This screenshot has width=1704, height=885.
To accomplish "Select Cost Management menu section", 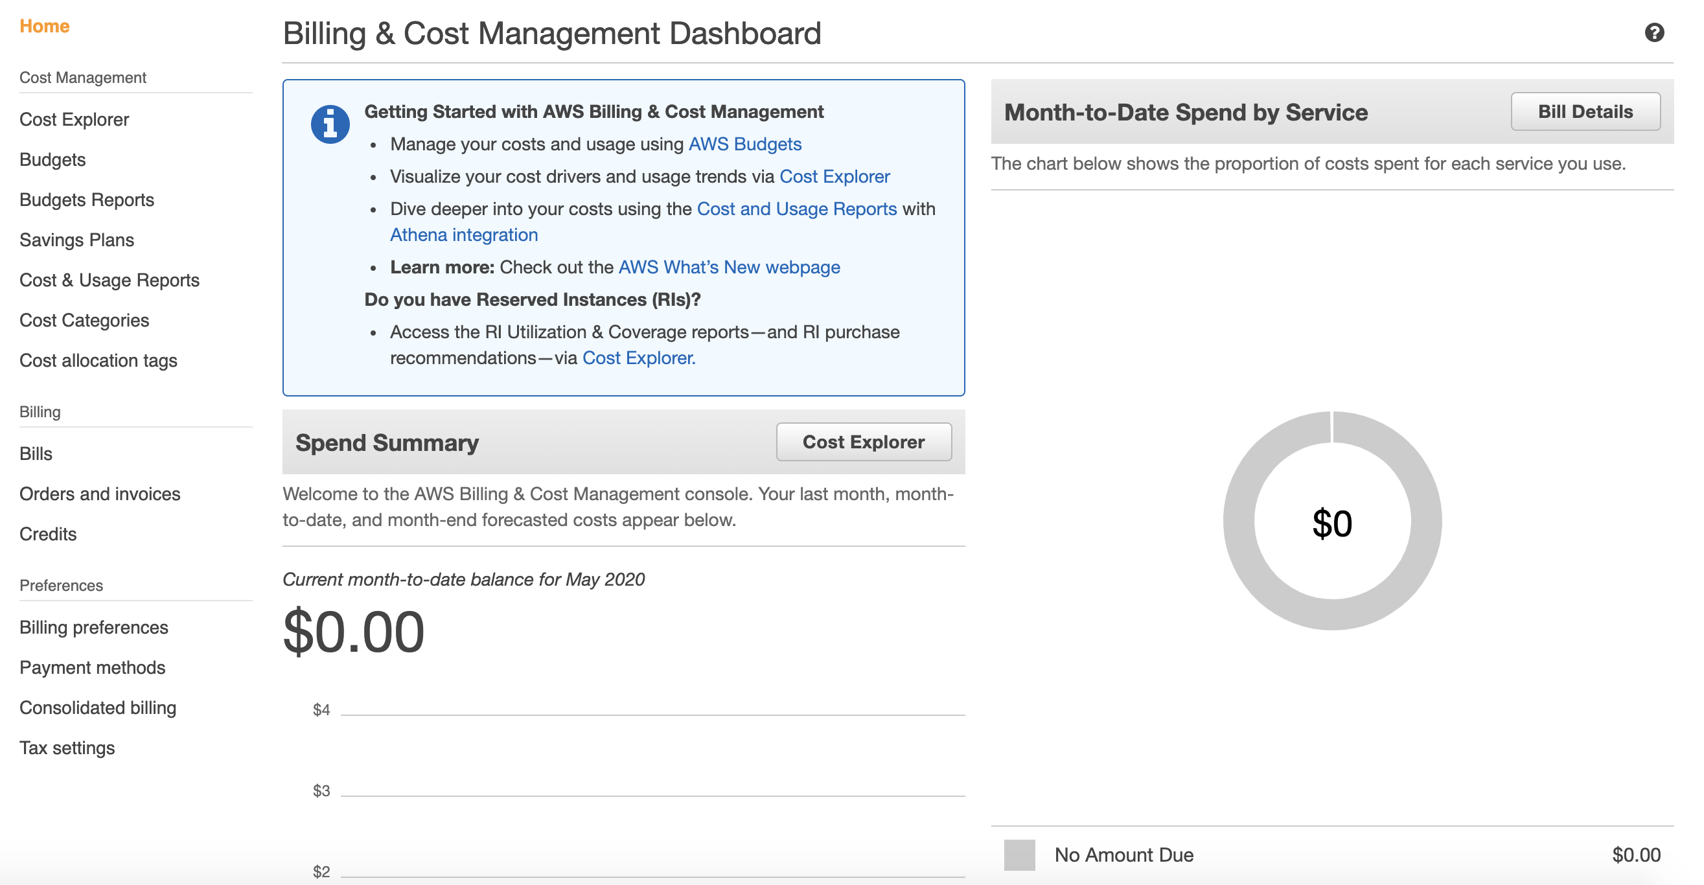I will pos(84,76).
